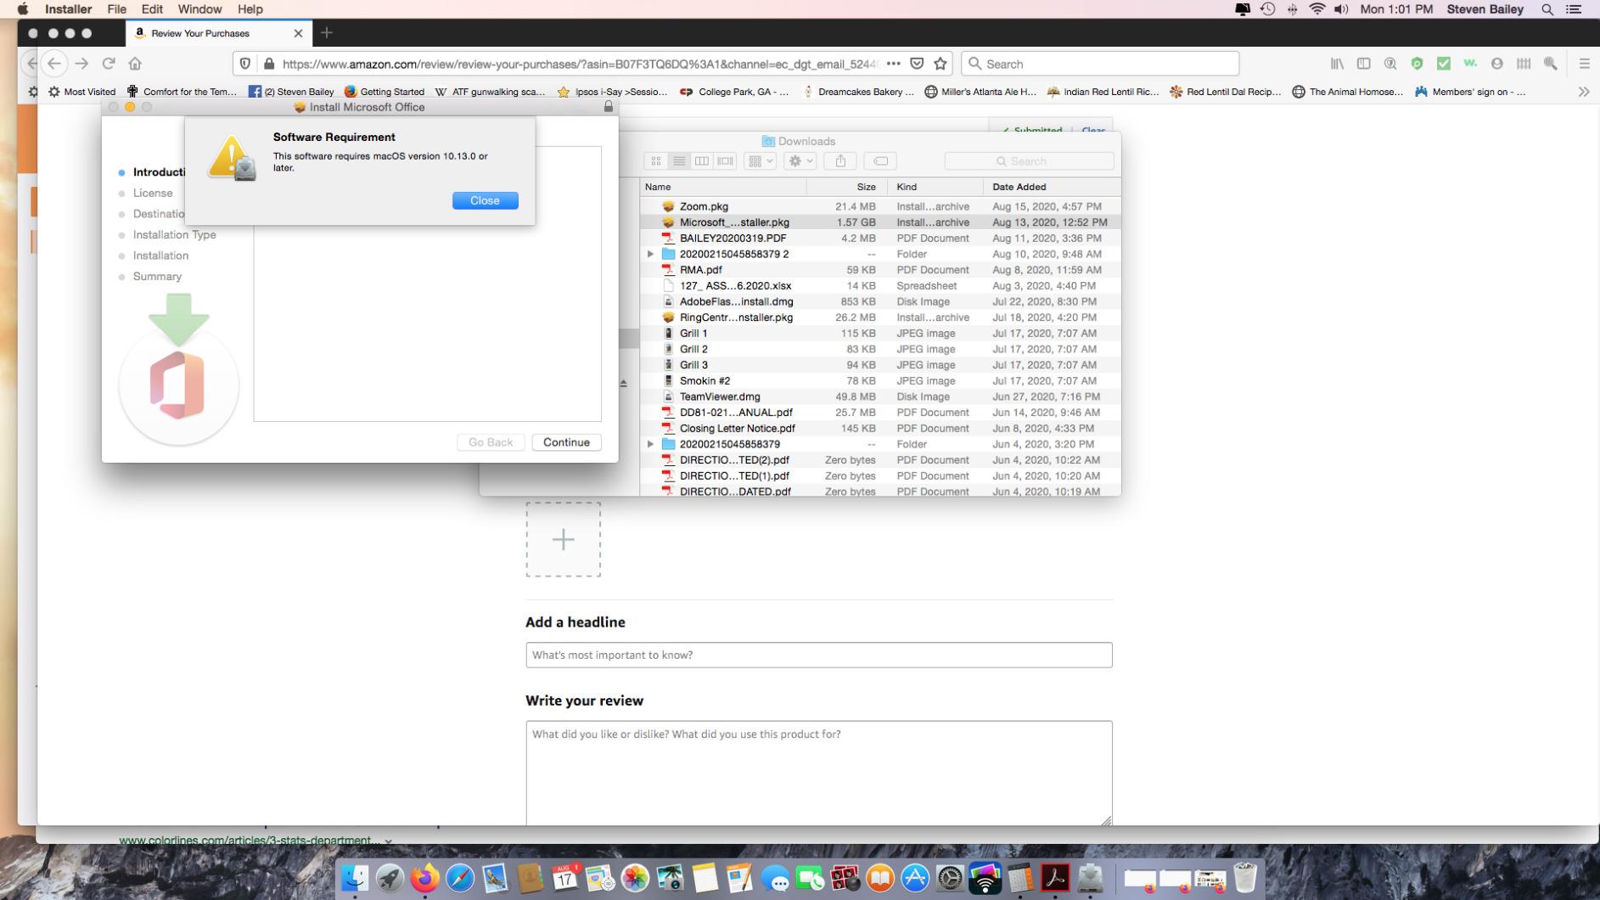Open Dreamcakes Bakery bookmark
This screenshot has width=1600, height=900.
click(858, 92)
